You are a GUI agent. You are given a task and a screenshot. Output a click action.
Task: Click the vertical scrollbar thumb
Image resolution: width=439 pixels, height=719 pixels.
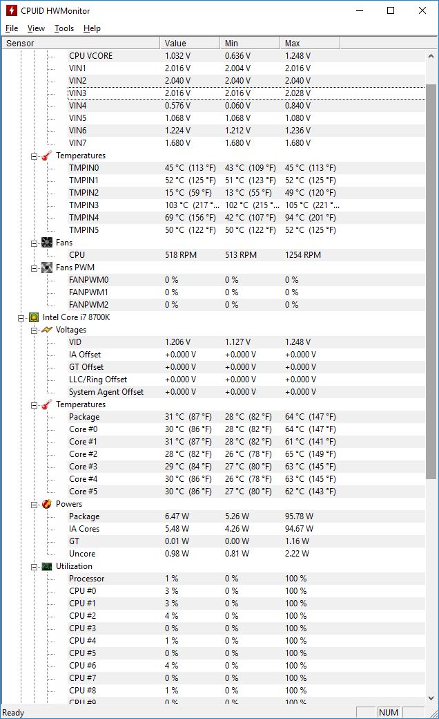point(431,282)
